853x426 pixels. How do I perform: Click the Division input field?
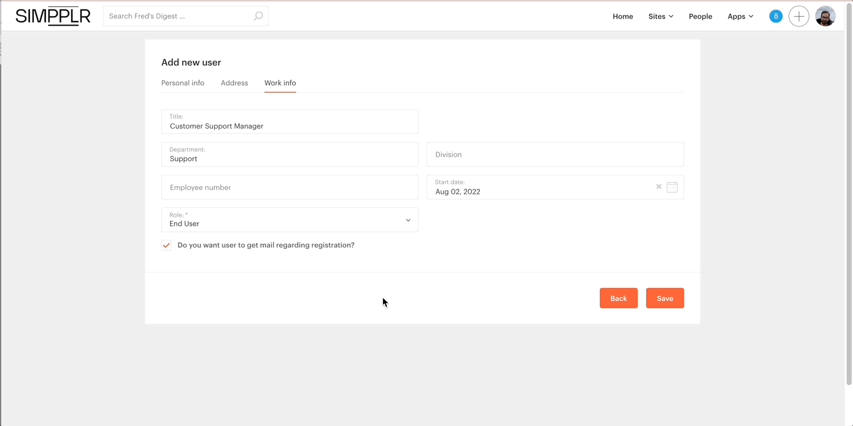pyautogui.click(x=555, y=155)
